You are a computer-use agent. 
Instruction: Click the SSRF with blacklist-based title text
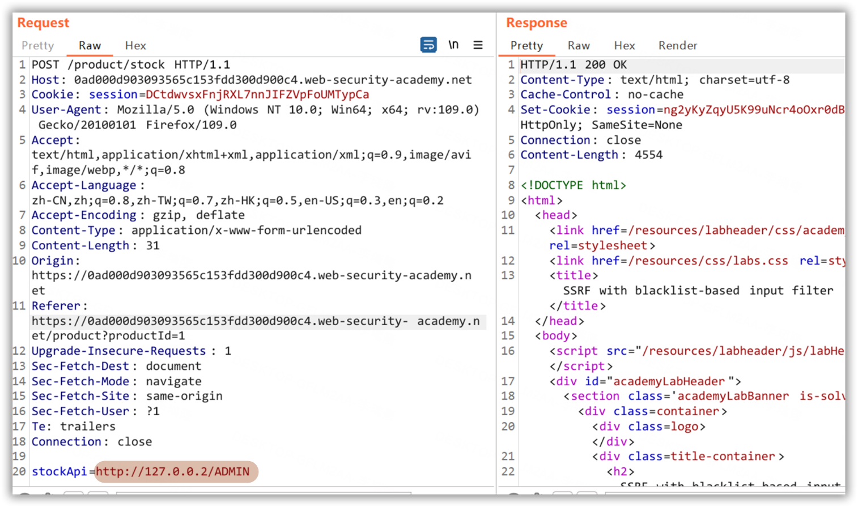tap(698, 291)
